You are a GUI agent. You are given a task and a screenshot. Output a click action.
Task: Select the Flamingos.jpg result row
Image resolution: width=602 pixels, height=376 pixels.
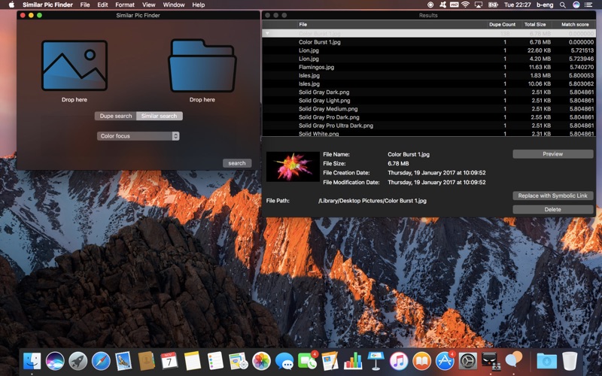(x=316, y=67)
